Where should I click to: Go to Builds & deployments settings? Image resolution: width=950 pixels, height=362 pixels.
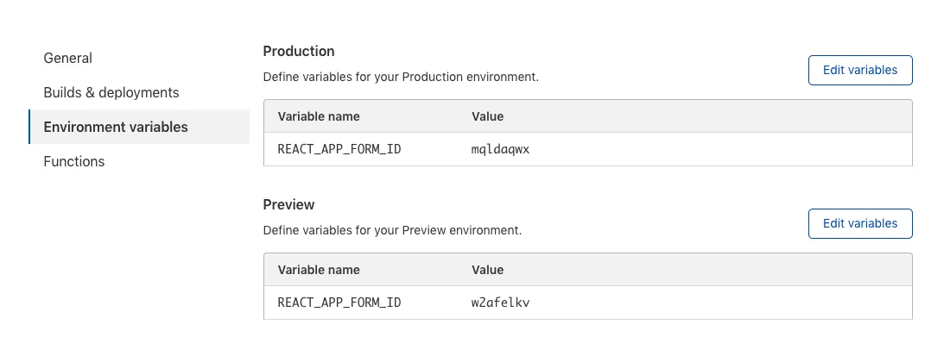pos(111,92)
